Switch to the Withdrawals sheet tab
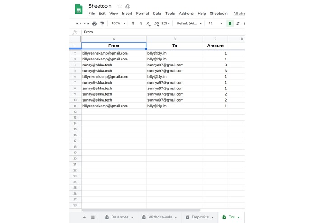The width and height of the screenshot is (314, 223). point(160,217)
